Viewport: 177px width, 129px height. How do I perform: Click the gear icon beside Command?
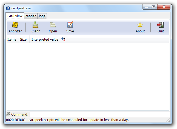pyautogui.click(x=8, y=114)
